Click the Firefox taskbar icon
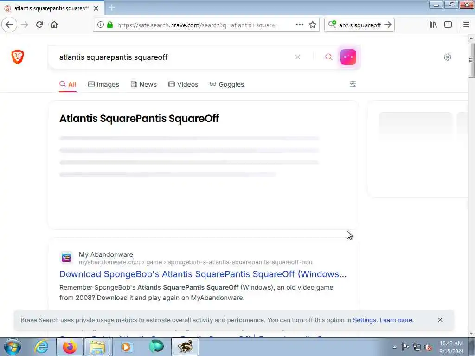This screenshot has height=356, width=475. (x=70, y=347)
